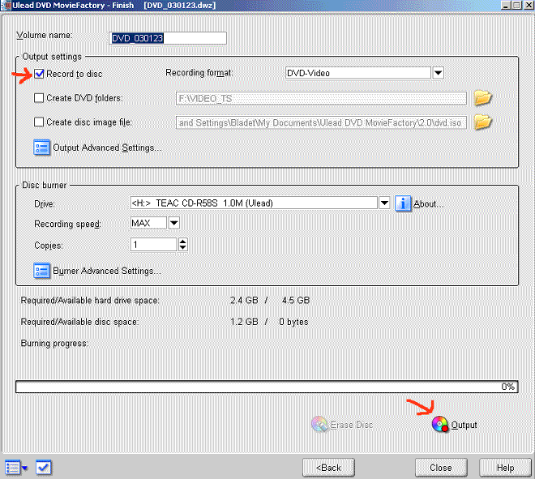Minimize the MovieFactory window
The width and height of the screenshot is (535, 479).
click(506, 5)
